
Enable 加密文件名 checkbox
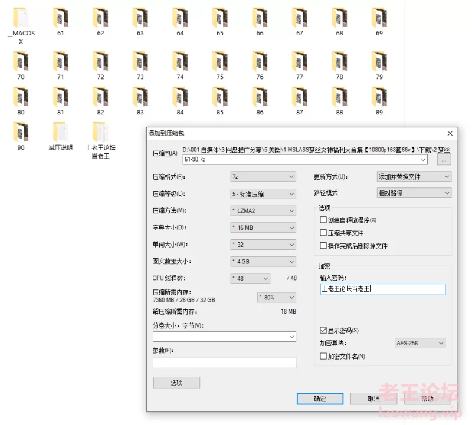point(323,356)
